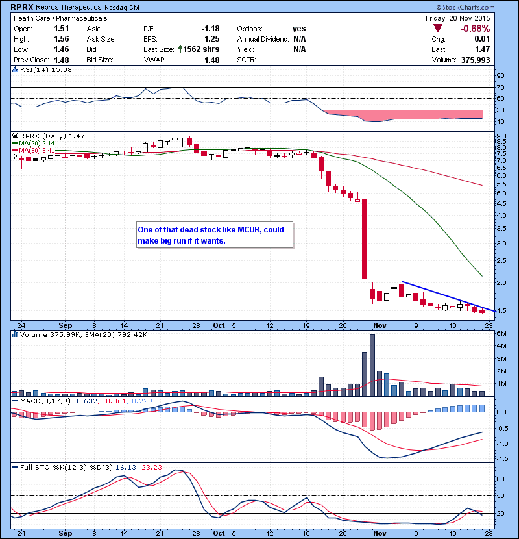Click the Yield N/A value

coord(300,49)
